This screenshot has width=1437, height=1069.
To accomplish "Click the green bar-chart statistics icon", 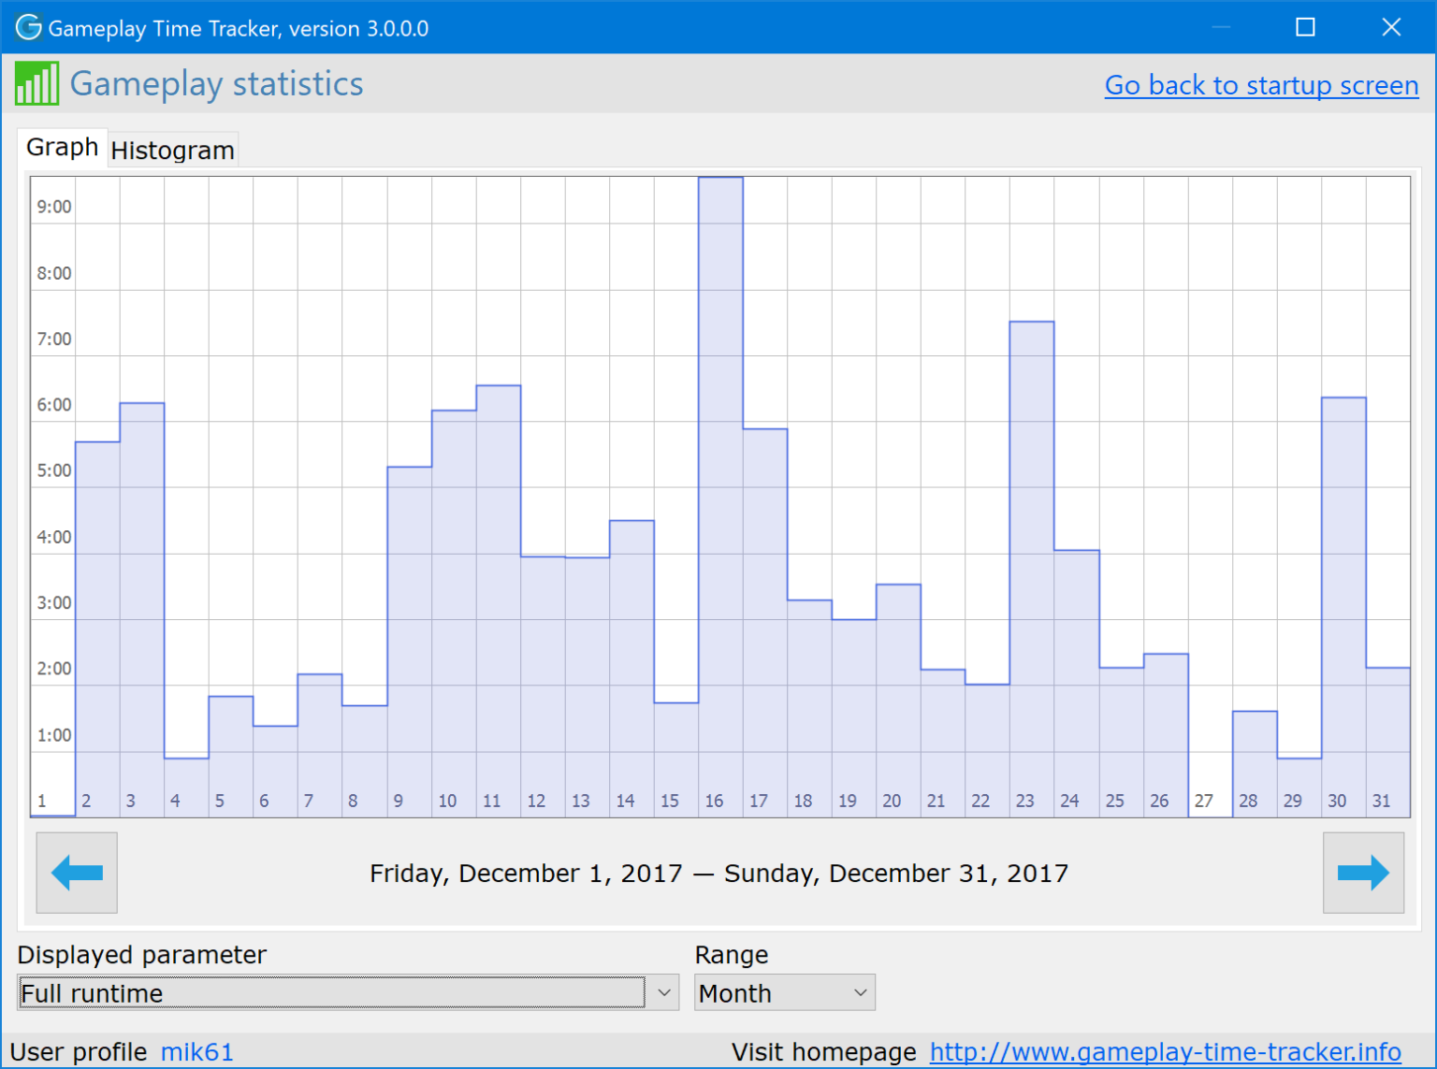I will click(x=36, y=83).
